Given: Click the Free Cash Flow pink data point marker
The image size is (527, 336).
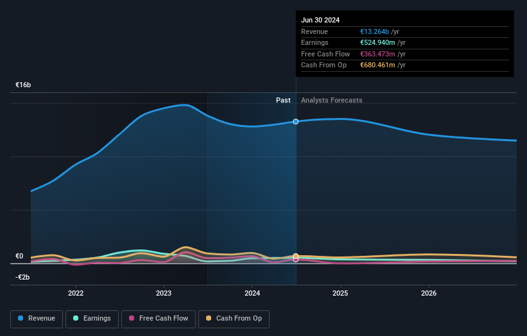Looking at the screenshot, I should coord(296,260).
